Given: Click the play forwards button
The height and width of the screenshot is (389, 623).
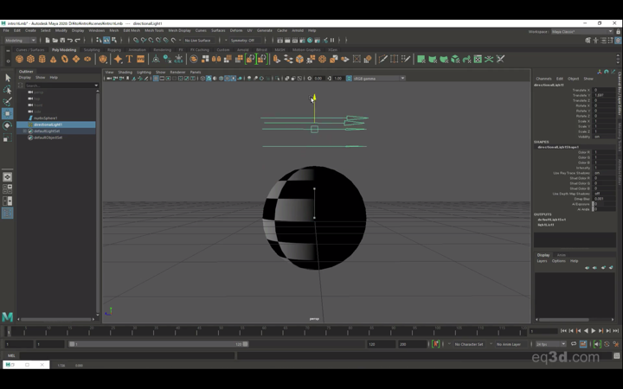Looking at the screenshot, I should 594,330.
